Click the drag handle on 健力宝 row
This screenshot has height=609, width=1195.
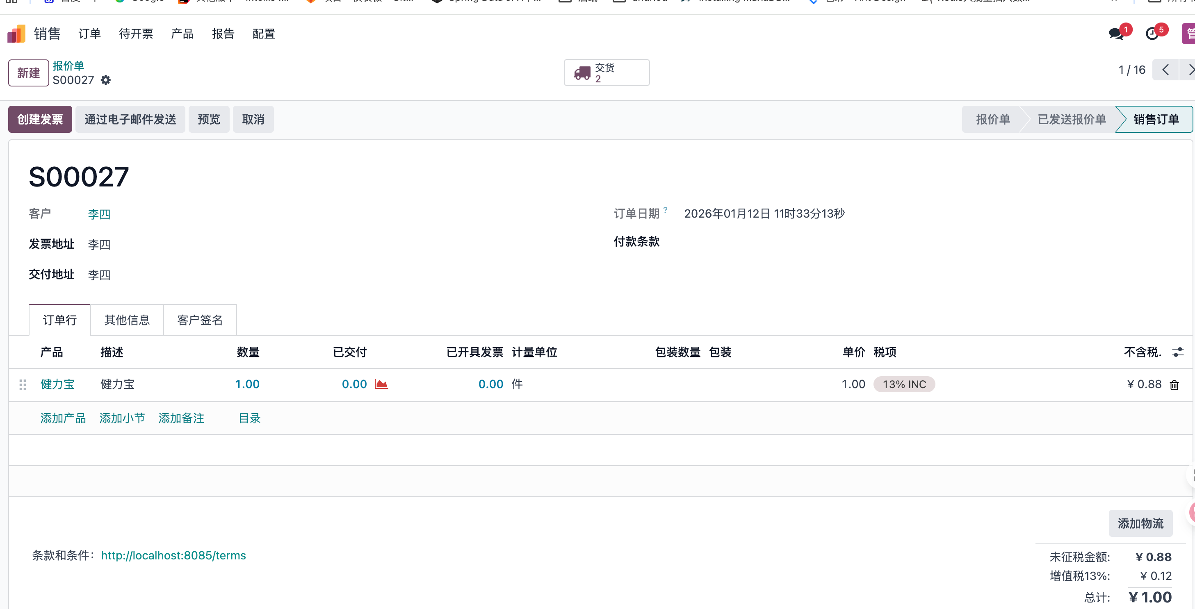pos(23,385)
